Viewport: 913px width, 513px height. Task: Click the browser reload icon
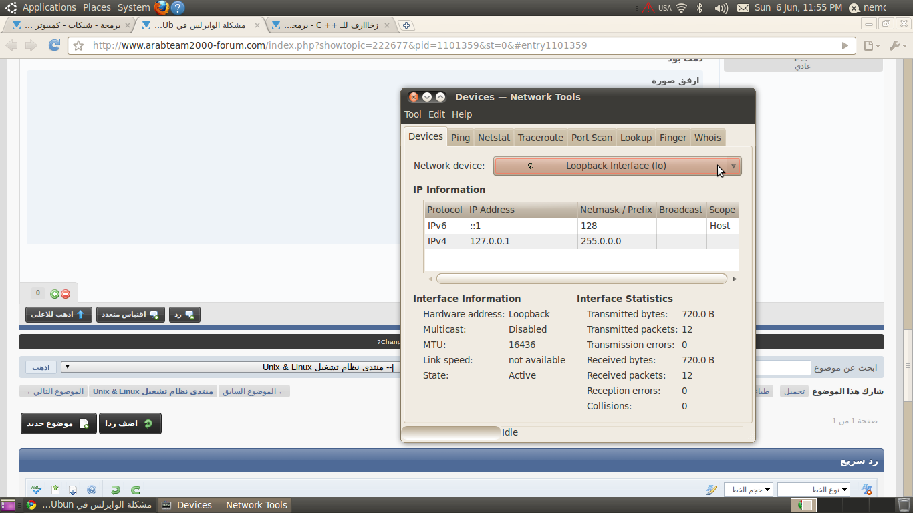[55, 45]
